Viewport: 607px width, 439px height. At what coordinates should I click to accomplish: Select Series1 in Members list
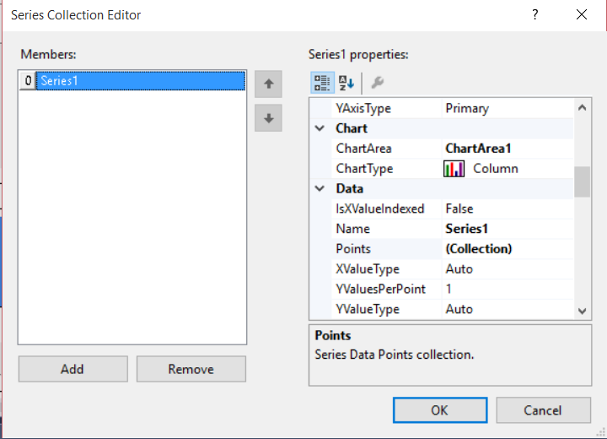(x=141, y=81)
